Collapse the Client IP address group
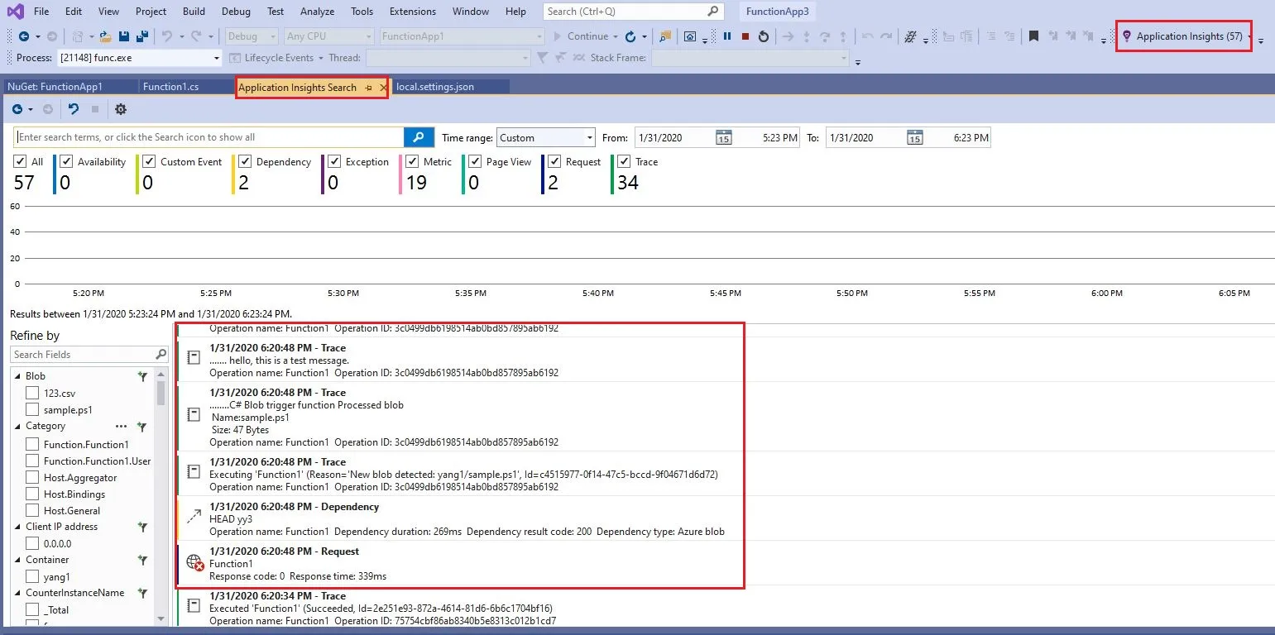The image size is (1275, 635). 18,527
